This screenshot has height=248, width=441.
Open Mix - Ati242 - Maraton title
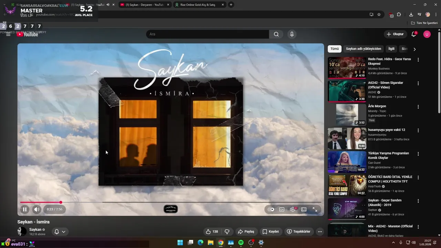coord(390,228)
